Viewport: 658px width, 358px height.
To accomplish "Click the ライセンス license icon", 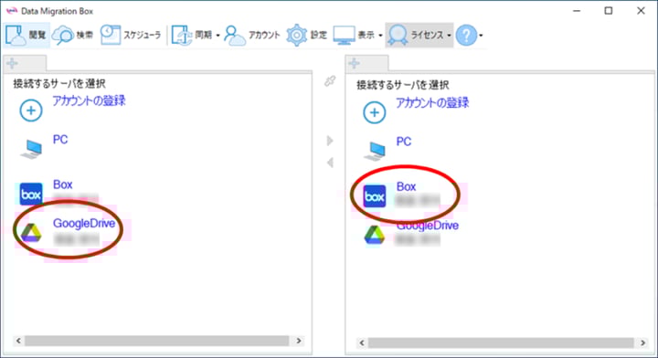I will tap(398, 36).
